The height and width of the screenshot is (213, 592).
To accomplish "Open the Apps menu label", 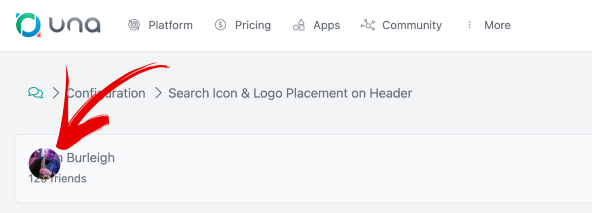I will [327, 25].
